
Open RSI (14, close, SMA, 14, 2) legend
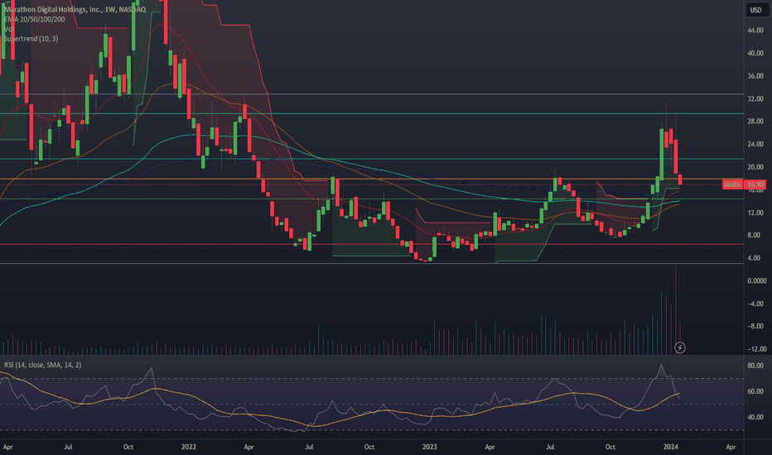click(x=43, y=365)
